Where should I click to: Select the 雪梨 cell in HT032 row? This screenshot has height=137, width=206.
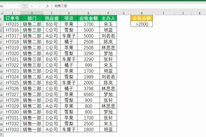[69, 124]
